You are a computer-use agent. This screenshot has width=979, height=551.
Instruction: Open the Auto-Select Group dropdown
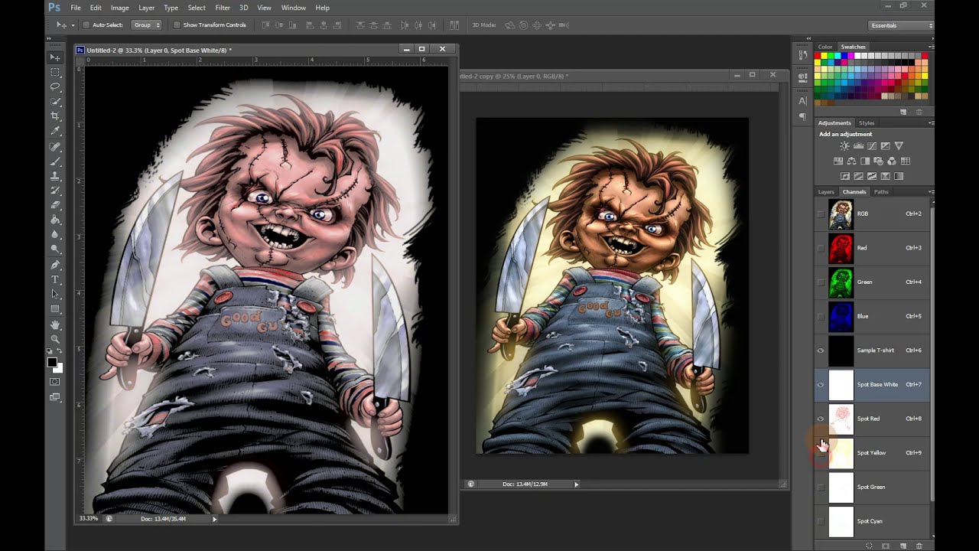point(148,24)
